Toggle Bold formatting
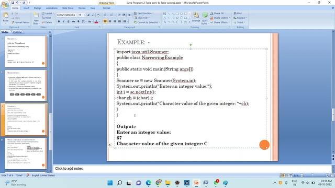Screen dimensions: 335x188 pos(59,21)
